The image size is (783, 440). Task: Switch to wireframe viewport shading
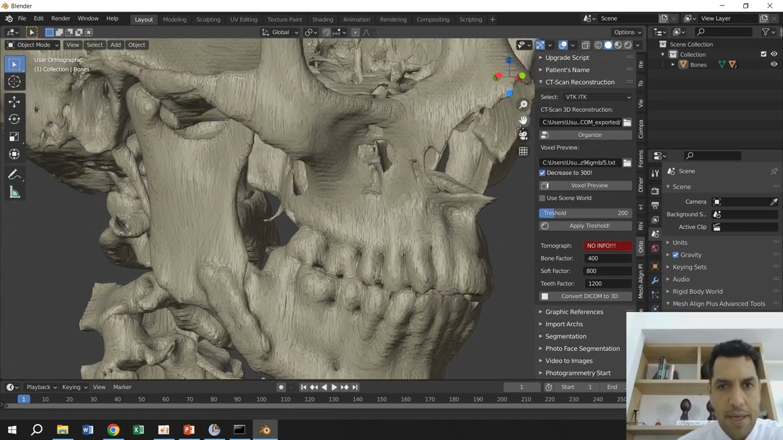[x=598, y=45]
